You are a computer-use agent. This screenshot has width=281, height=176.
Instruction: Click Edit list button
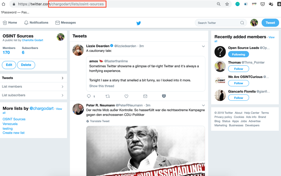pos(9,65)
